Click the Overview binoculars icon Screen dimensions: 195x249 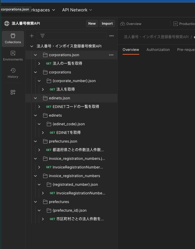[x=123, y=24]
